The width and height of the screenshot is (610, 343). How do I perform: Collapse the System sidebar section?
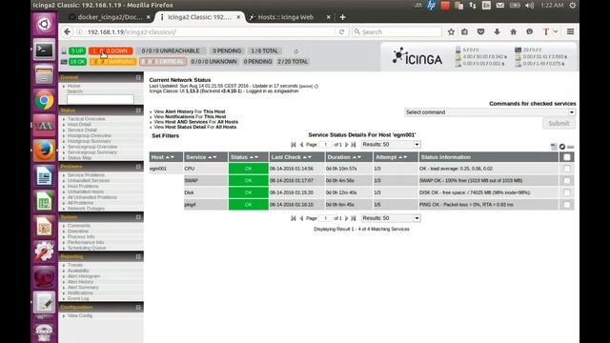coord(138,217)
